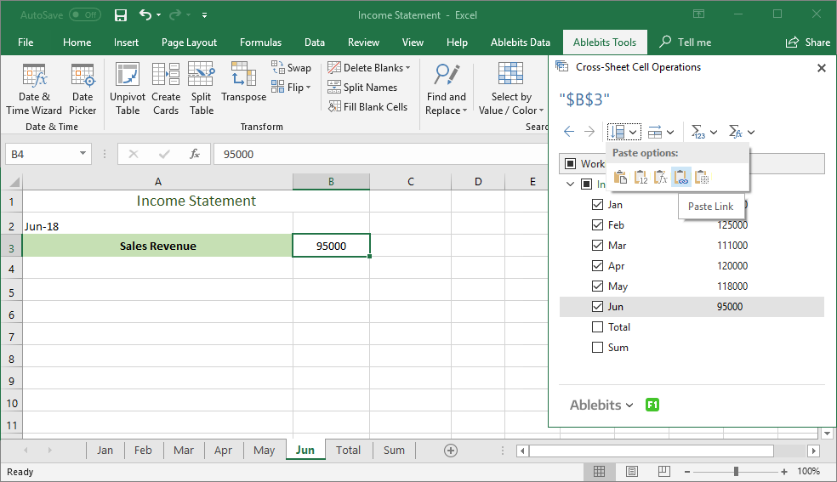Click the formula bar showing 95000
The height and width of the screenshot is (482, 837).
(x=380, y=154)
